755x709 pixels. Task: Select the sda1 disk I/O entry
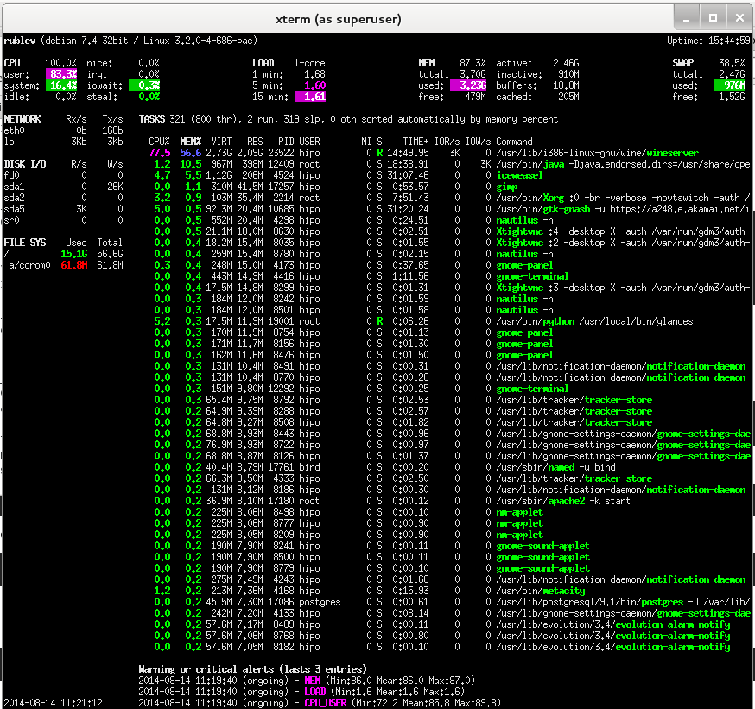click(13, 186)
